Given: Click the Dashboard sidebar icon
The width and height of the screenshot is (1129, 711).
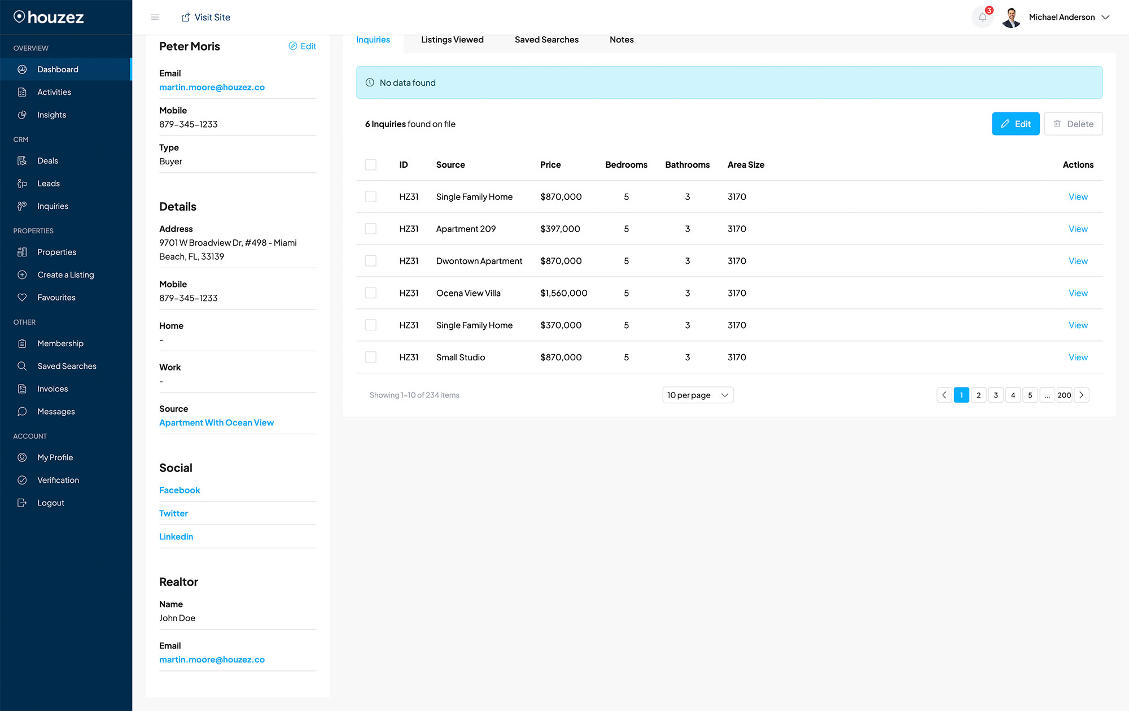Looking at the screenshot, I should (x=22, y=69).
